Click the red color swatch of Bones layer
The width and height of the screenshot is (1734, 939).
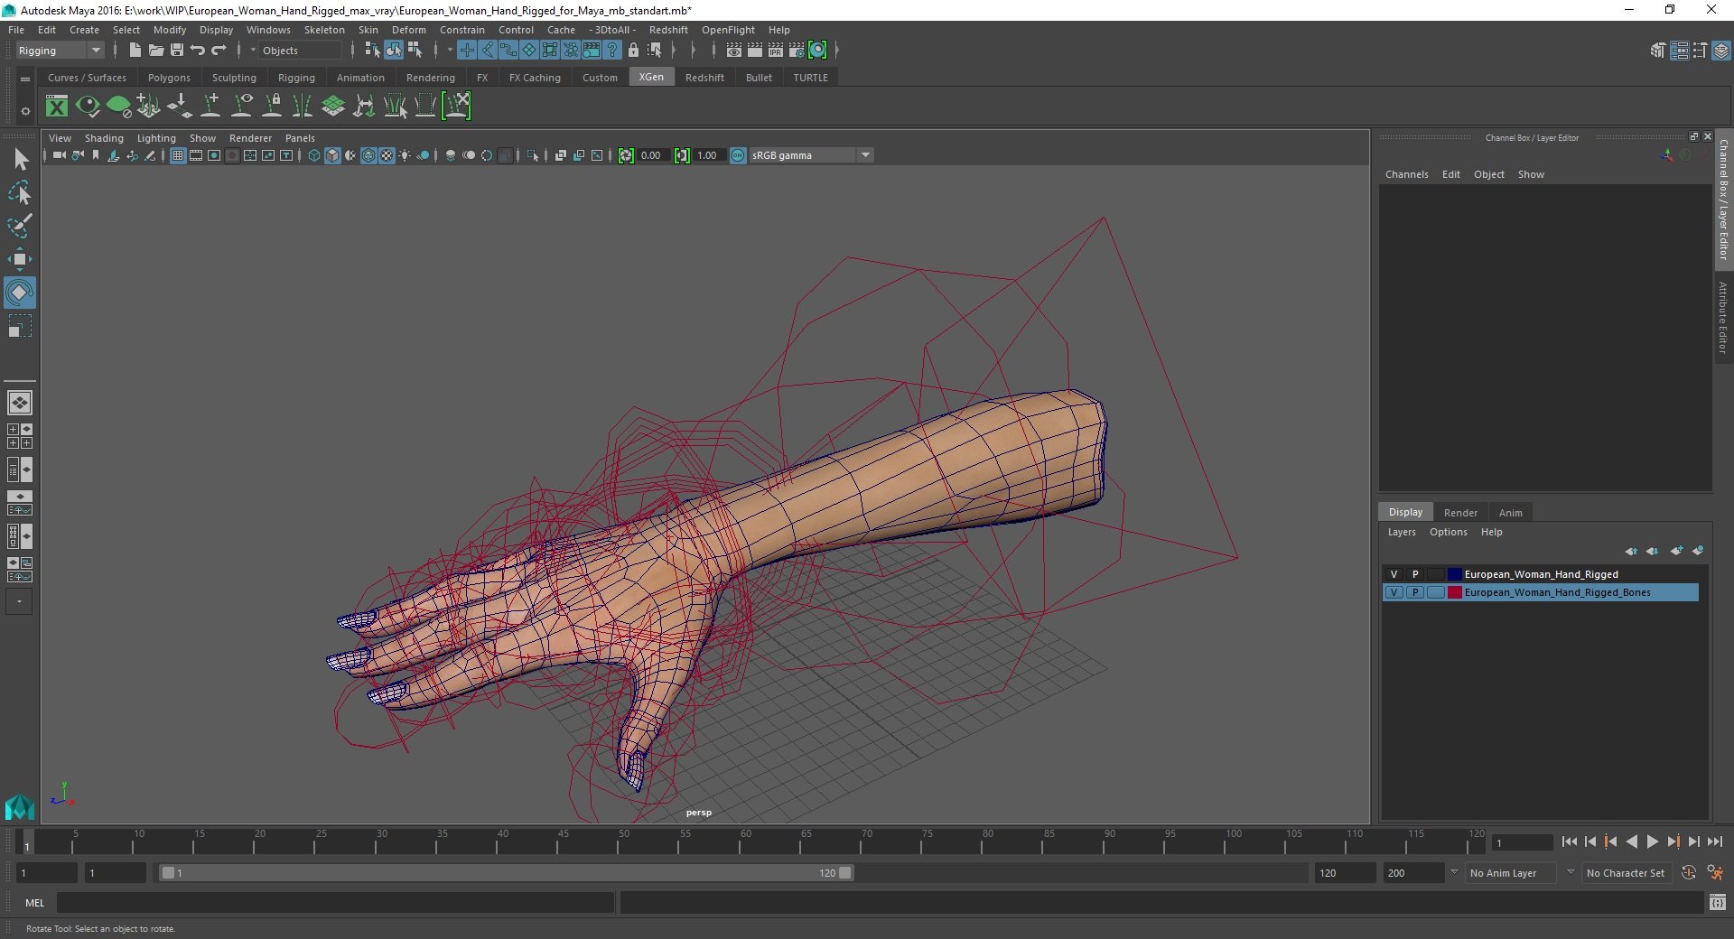click(1454, 592)
